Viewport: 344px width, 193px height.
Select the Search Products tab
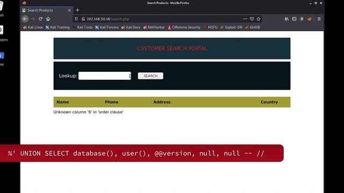pos(47,10)
